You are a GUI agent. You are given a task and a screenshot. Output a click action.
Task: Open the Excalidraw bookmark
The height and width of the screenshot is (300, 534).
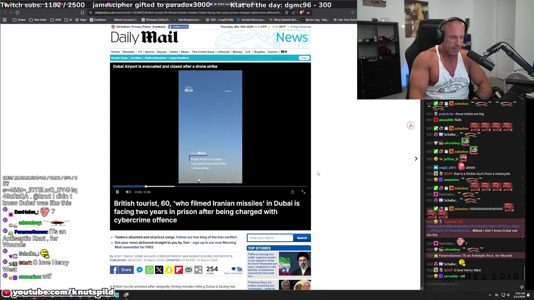coord(98,20)
